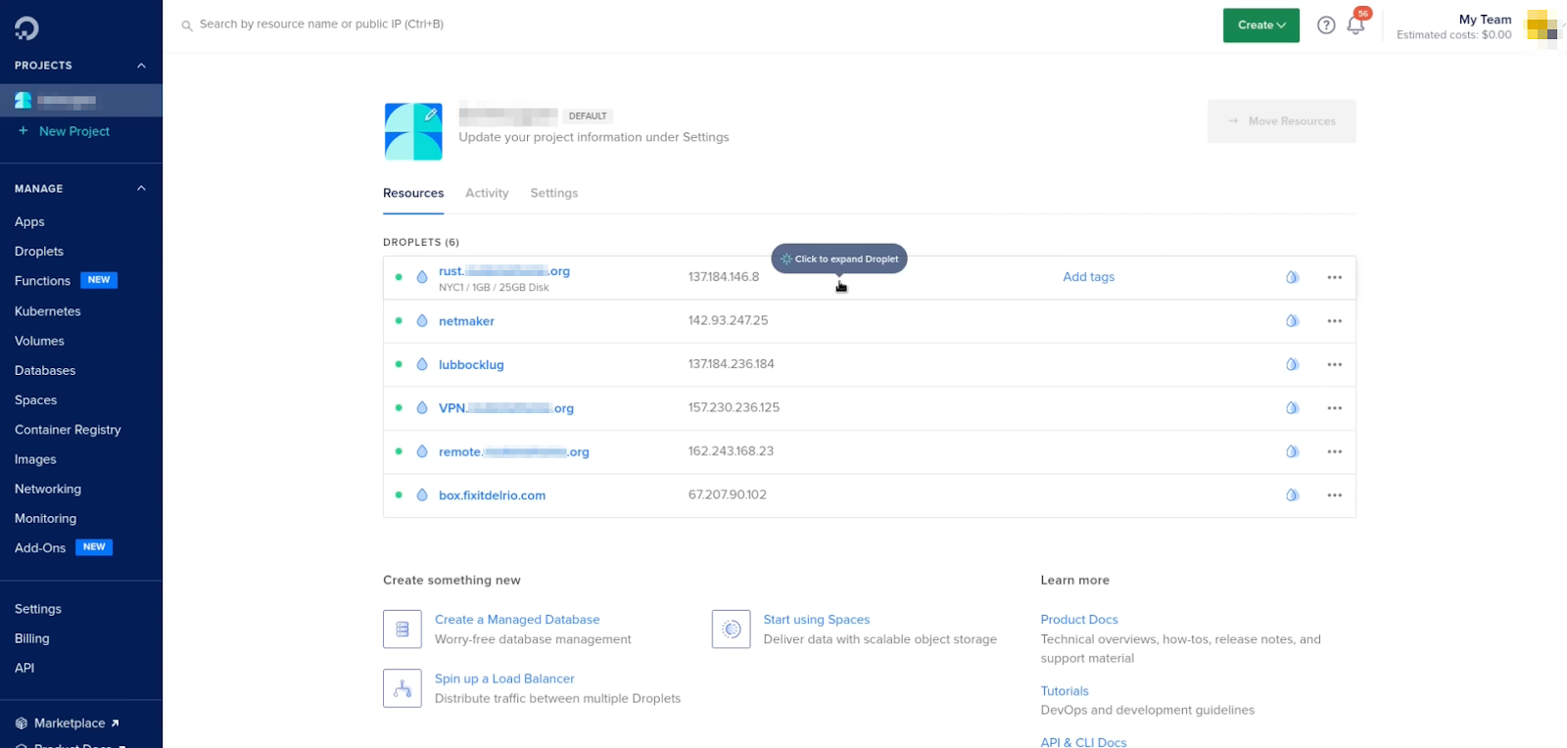Screen dimensions: 1567x748
Task: Click droplet icon beside the rust droplet
Action: [422, 277]
